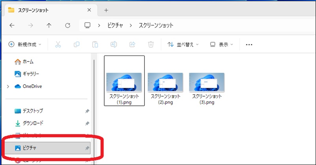The width and height of the screenshot is (316, 165).
Task: Open the 新規作成 dropdown
Action: pyautogui.click(x=25, y=44)
